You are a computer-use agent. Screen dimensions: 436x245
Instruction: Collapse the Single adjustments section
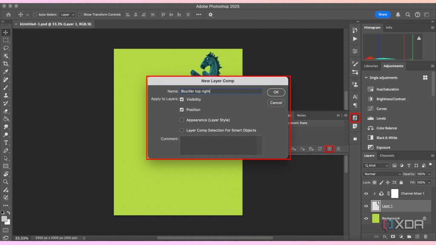click(366, 78)
